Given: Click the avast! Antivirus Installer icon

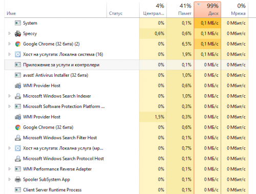Looking at the screenshot, I should click(18, 75).
